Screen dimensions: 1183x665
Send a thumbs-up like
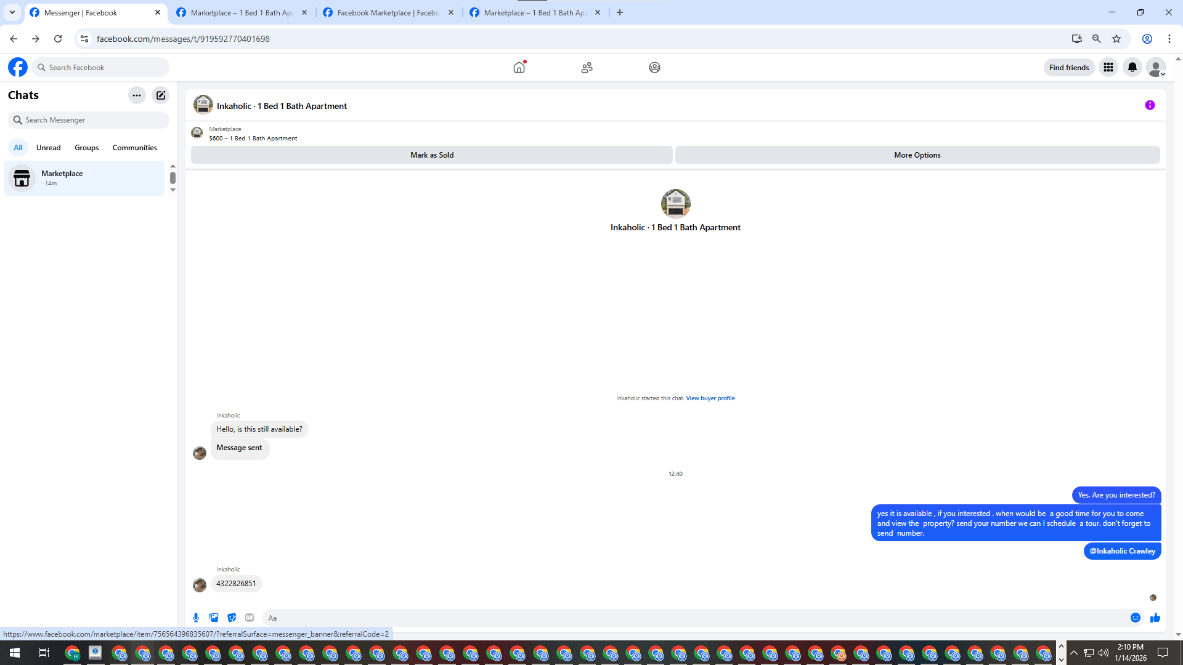coord(1155,618)
